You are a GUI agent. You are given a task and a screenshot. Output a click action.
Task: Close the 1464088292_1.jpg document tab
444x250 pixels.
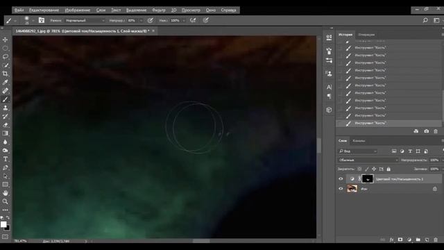(153, 31)
